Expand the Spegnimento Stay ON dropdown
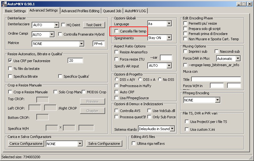Image resolution: width=254 pixels, height=161 pixels. 169,37
